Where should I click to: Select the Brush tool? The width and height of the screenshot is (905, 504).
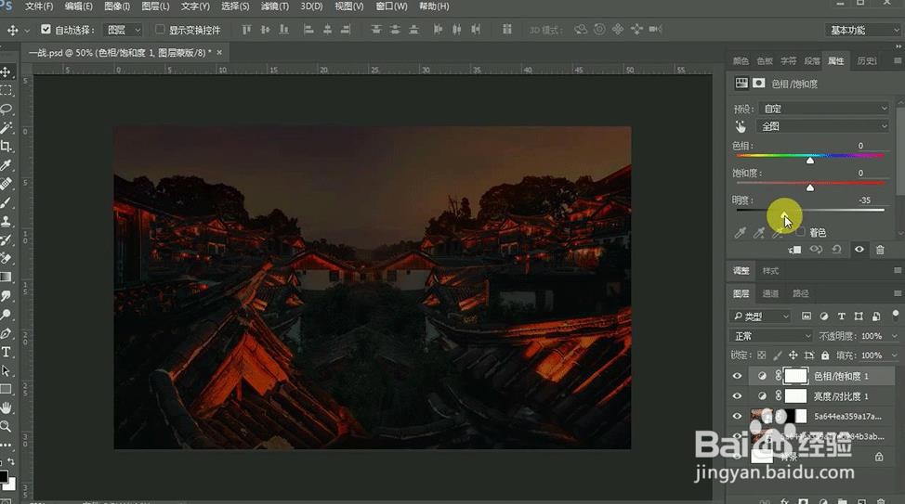pyautogui.click(x=6, y=203)
